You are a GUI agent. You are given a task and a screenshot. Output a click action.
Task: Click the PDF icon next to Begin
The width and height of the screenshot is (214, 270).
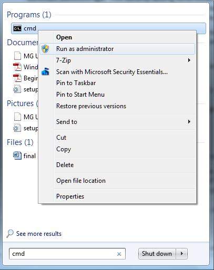17,78
